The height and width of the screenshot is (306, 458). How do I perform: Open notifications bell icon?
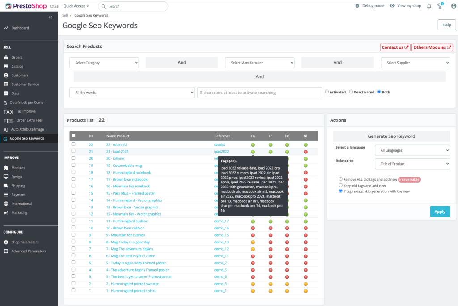tap(429, 6)
